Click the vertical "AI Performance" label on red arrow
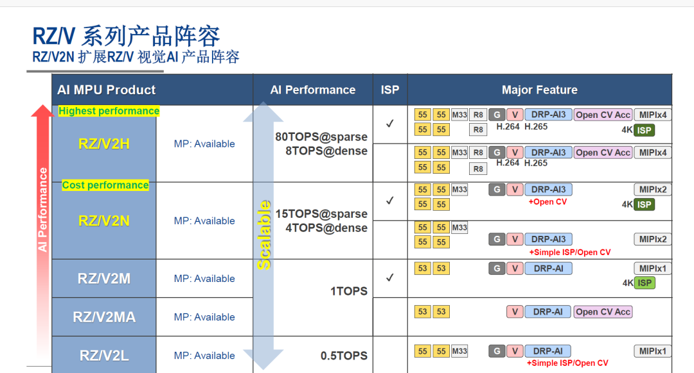The image size is (694, 373). pos(42,210)
